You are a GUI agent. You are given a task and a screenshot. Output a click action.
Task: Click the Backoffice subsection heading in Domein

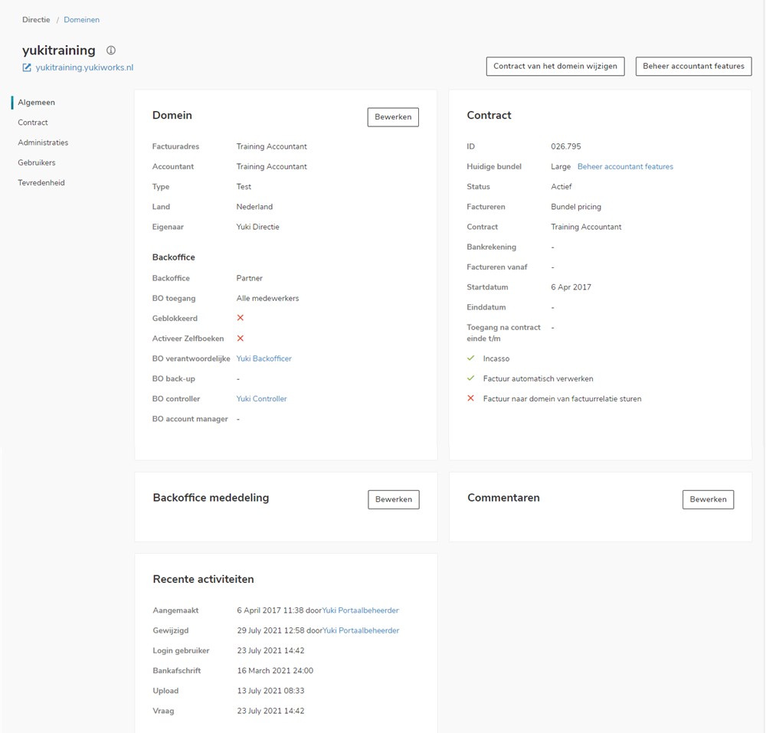pos(173,257)
